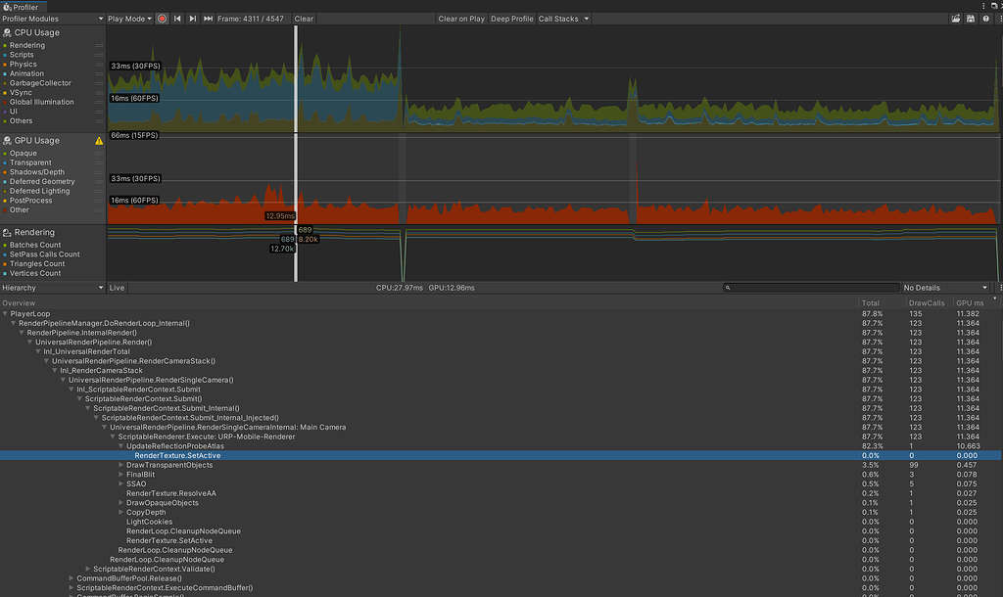Save profiler data with the save icon
1003x597 pixels.
(x=970, y=18)
